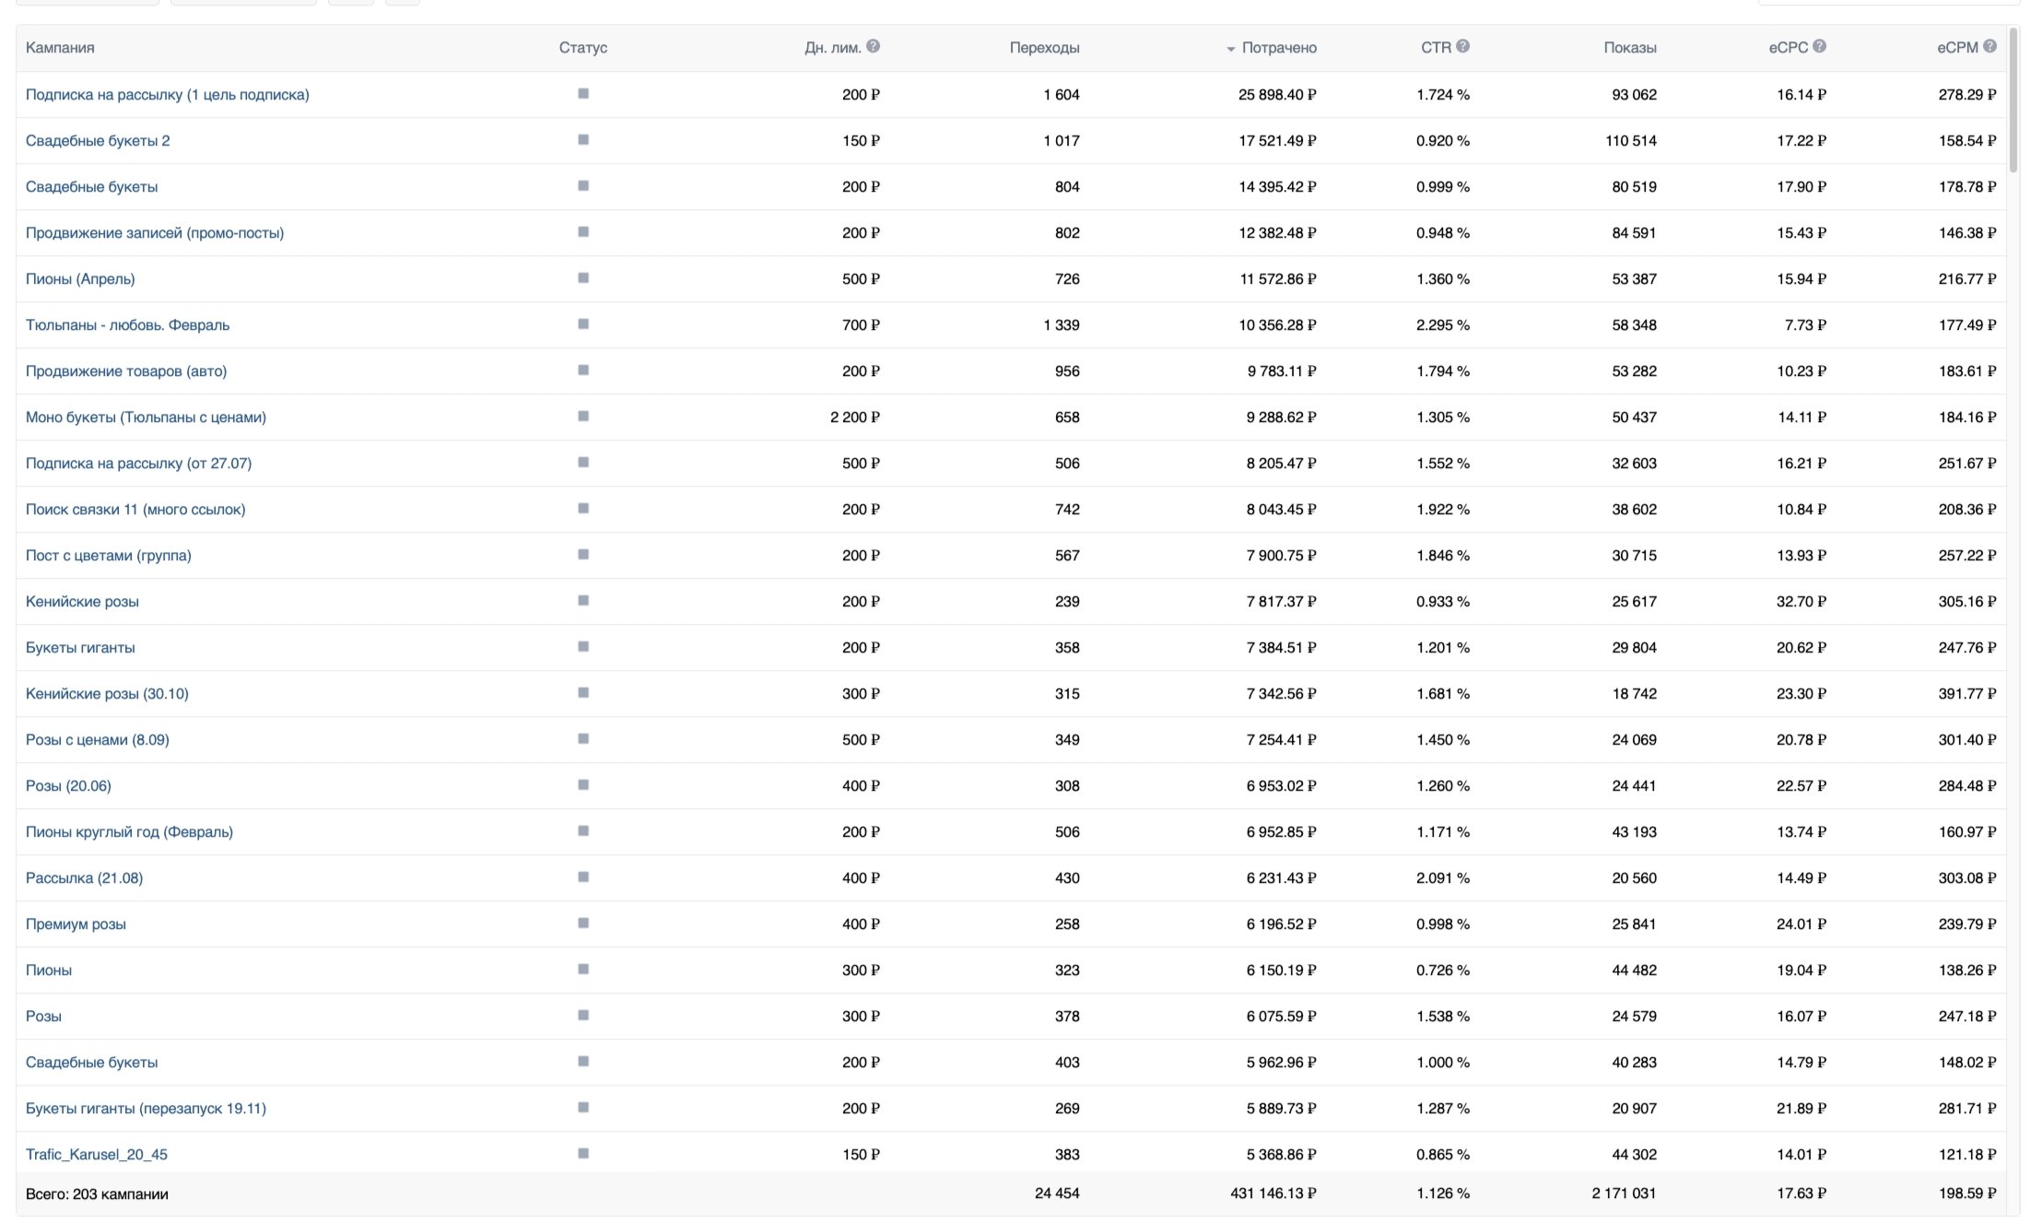This screenshot has width=2030, height=1223.
Task: Click status square of Trafic_Karusel_20_45 row
Action: coord(583,1154)
